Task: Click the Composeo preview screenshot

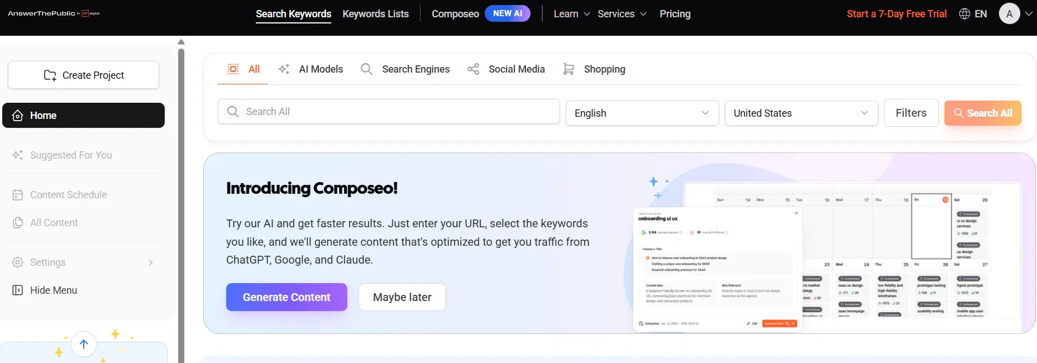Action: coord(826,256)
